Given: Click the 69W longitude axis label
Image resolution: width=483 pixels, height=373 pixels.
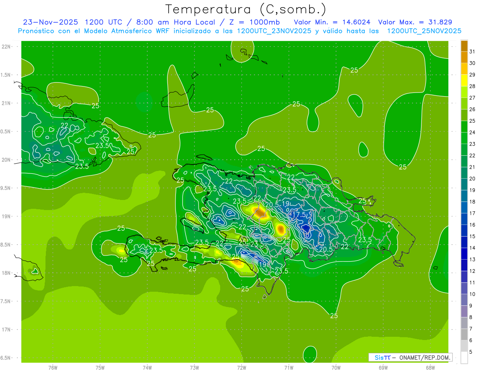Looking at the screenshot, I should point(383,368).
